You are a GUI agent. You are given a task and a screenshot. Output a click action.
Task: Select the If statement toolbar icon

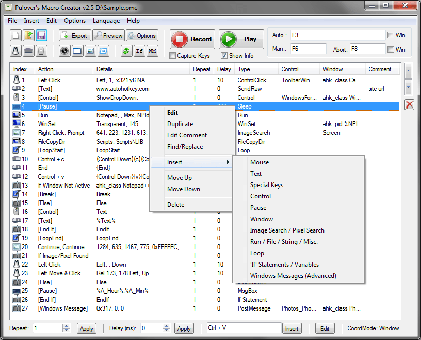[x=139, y=51]
